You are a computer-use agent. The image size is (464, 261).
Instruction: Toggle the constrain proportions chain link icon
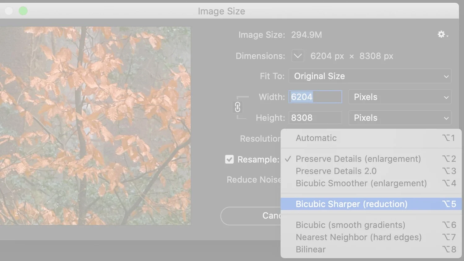coord(238,107)
